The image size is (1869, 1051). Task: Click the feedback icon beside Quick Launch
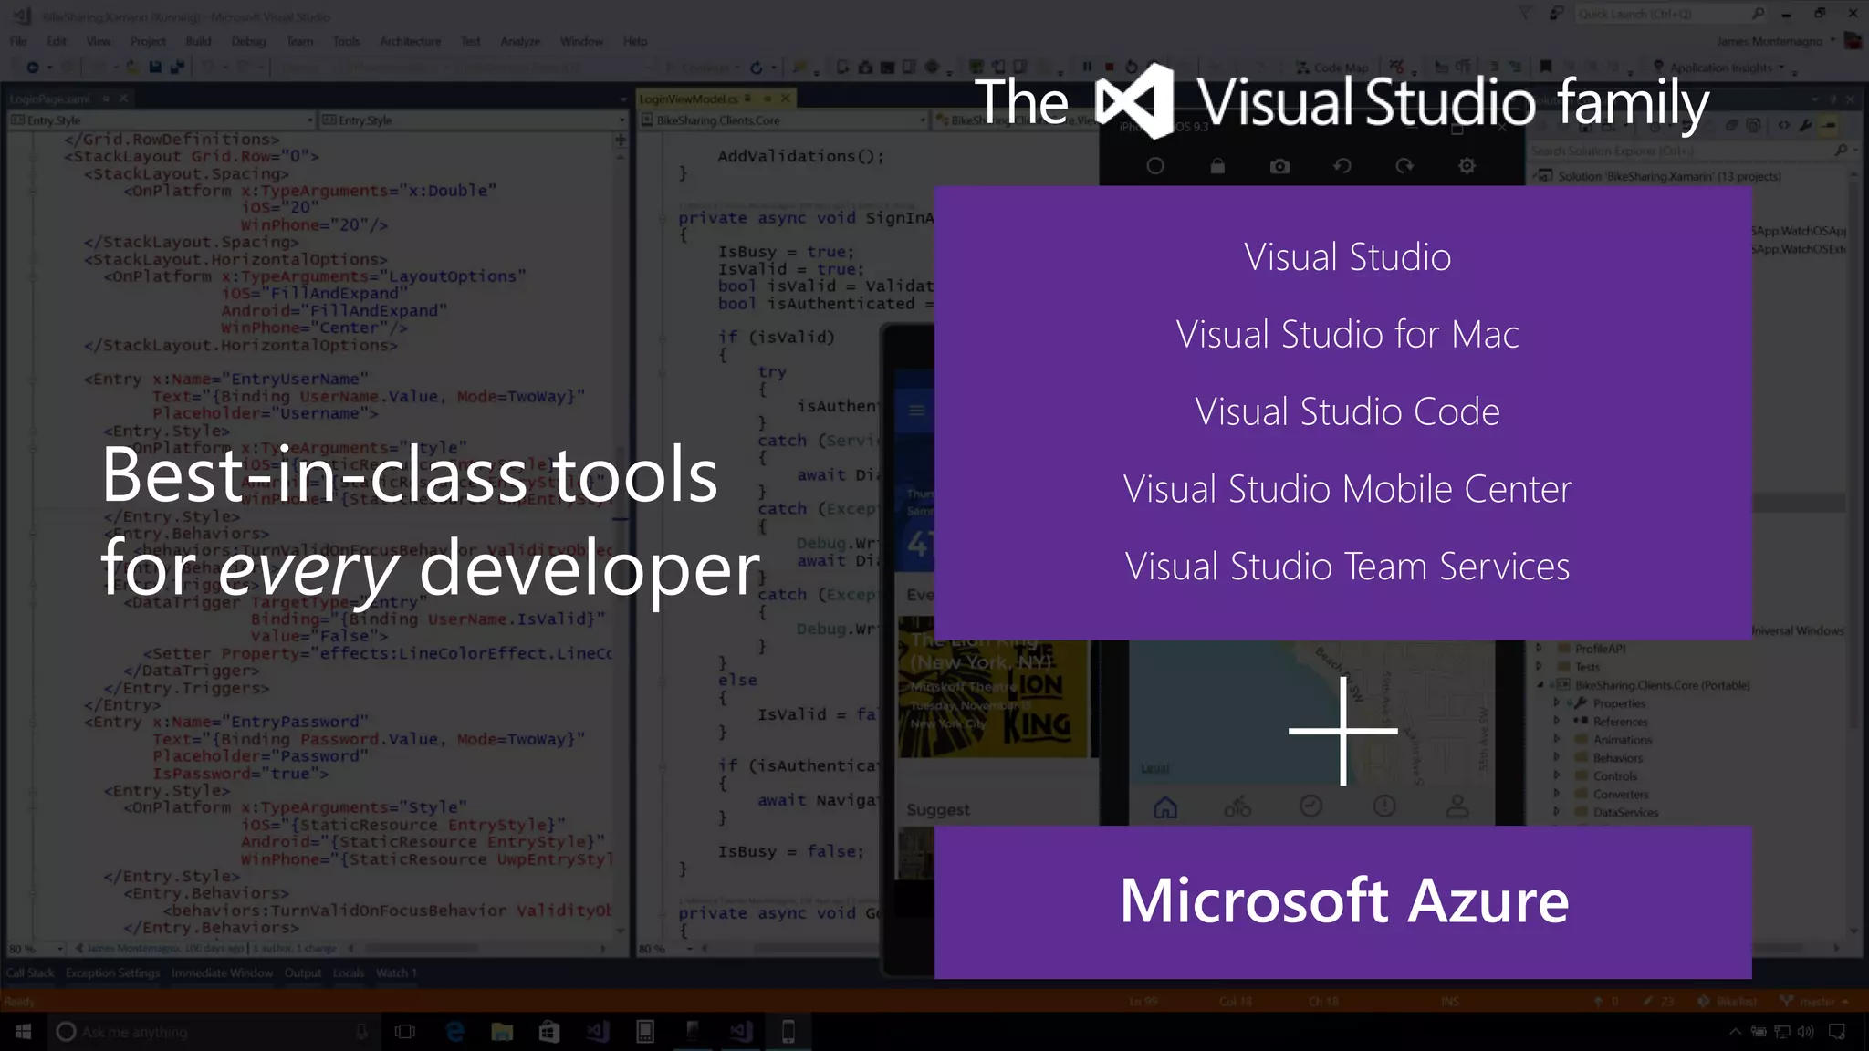(1557, 14)
